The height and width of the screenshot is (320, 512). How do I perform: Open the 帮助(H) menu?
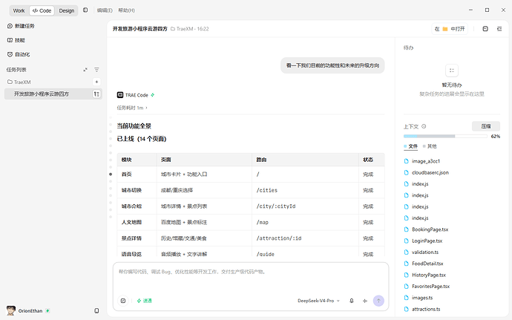click(x=126, y=10)
